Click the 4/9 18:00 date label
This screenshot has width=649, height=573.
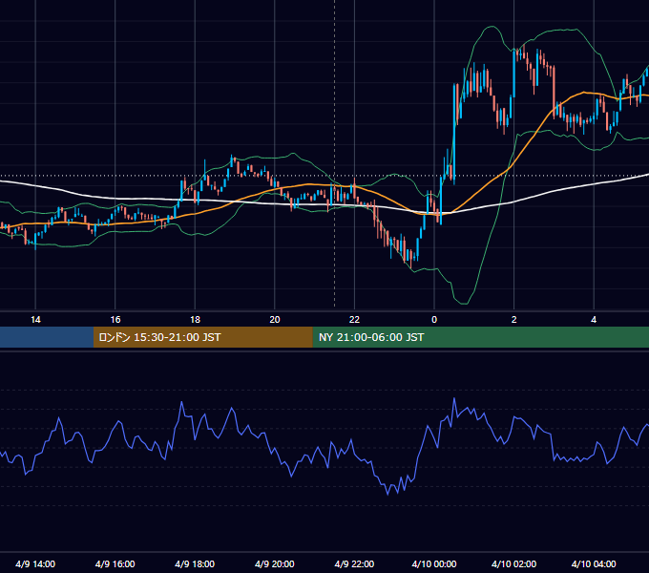click(195, 563)
